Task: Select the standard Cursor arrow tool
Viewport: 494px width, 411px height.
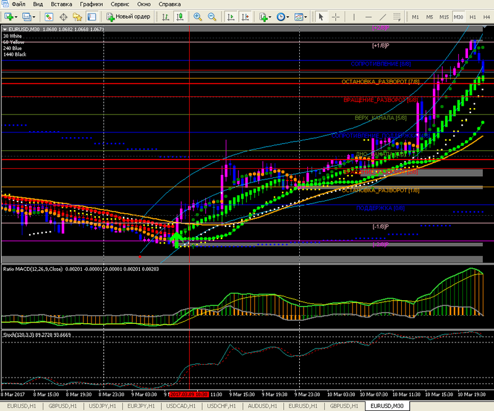Action: coord(321,17)
